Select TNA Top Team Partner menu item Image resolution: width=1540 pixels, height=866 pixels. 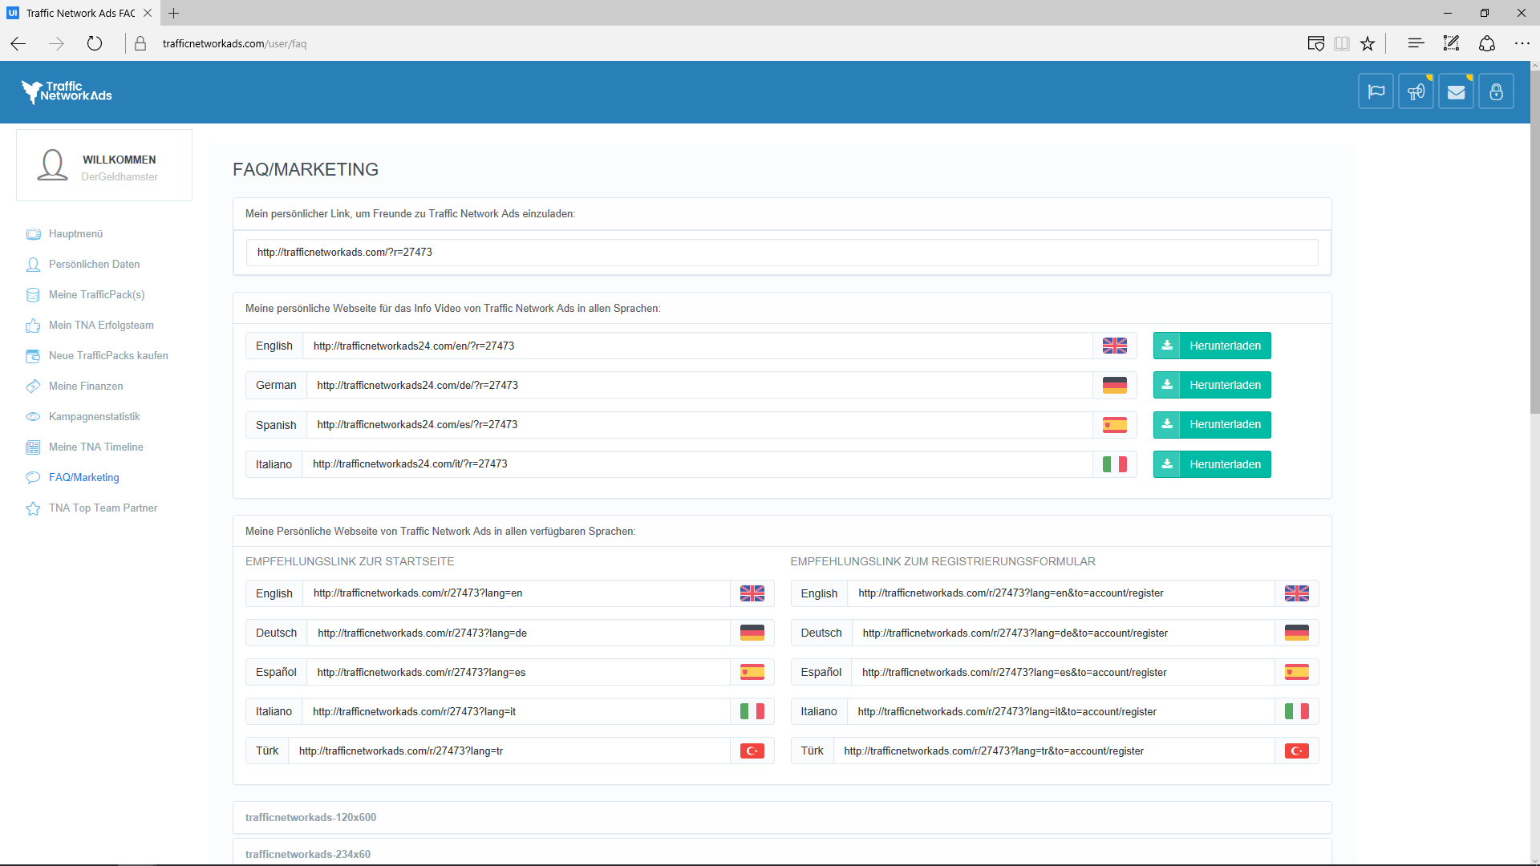[103, 508]
